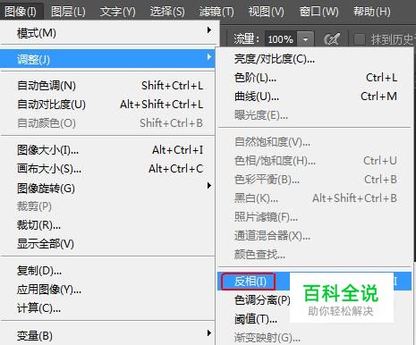Image resolution: width=416 pixels, height=345 pixels.
Task: Open the 滤镜(T) menu
Action: [216, 12]
